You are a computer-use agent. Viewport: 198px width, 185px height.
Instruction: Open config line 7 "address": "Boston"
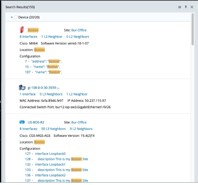point(43,62)
